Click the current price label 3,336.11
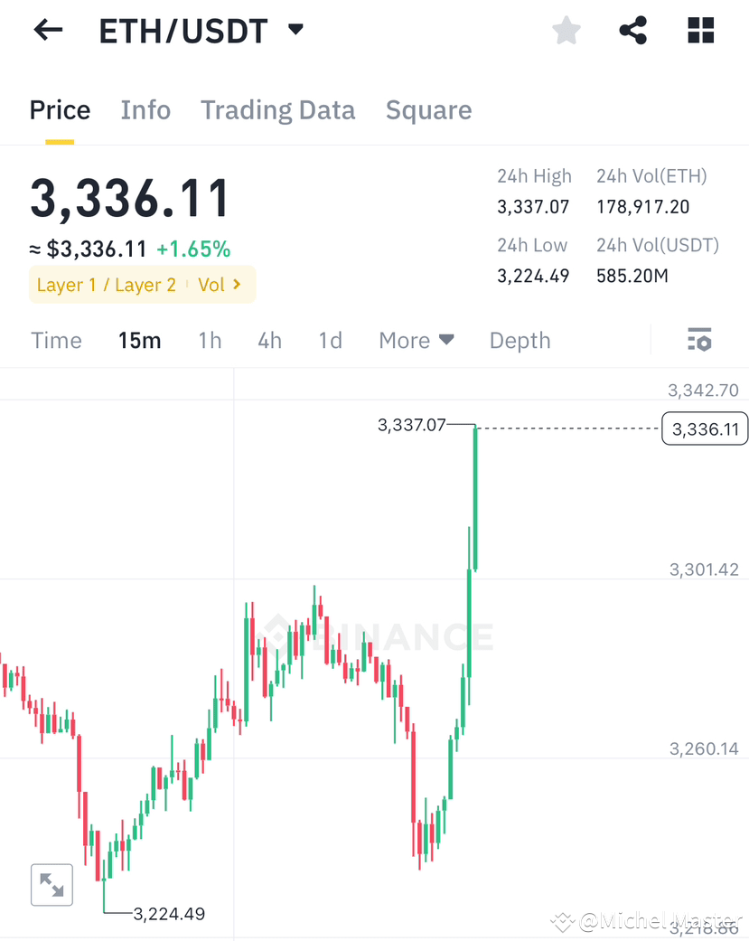 click(704, 428)
